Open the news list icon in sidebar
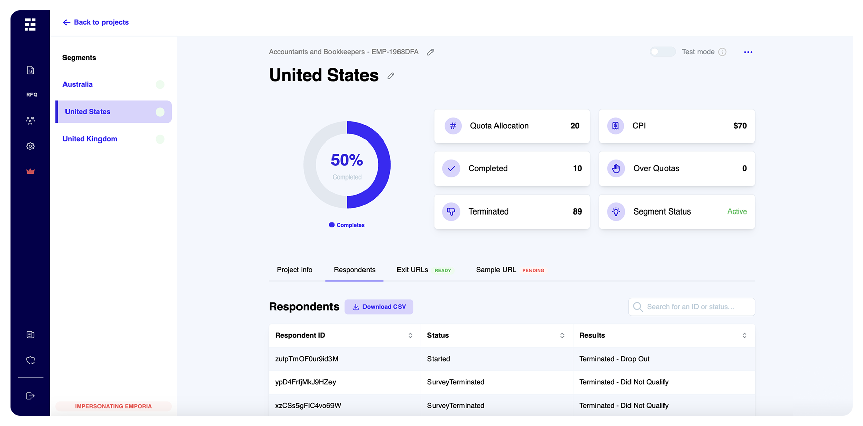The width and height of the screenshot is (863, 426). pyautogui.click(x=30, y=335)
